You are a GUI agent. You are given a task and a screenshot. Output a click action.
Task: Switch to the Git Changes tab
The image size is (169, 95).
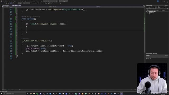155,54
